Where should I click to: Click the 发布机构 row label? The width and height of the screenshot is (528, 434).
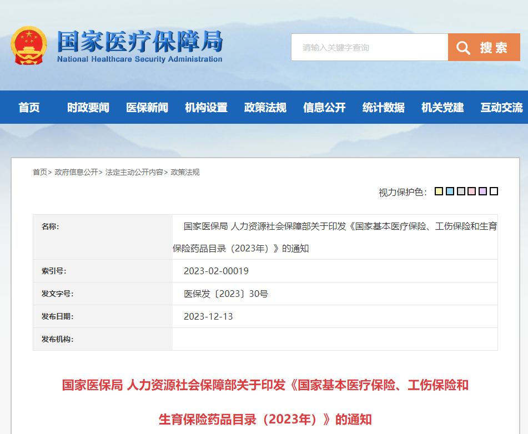[58, 339]
